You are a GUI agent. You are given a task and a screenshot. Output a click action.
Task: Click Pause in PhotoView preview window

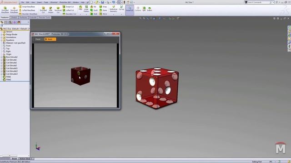click(38, 39)
